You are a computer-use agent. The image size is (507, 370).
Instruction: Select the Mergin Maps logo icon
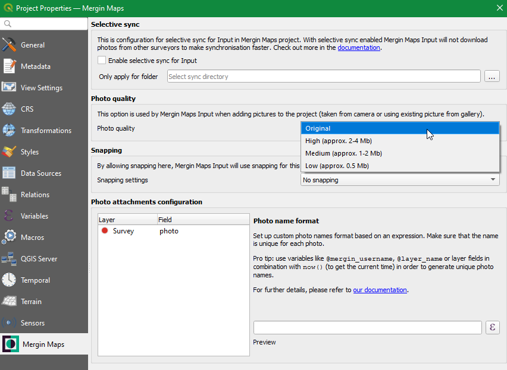tap(11, 344)
